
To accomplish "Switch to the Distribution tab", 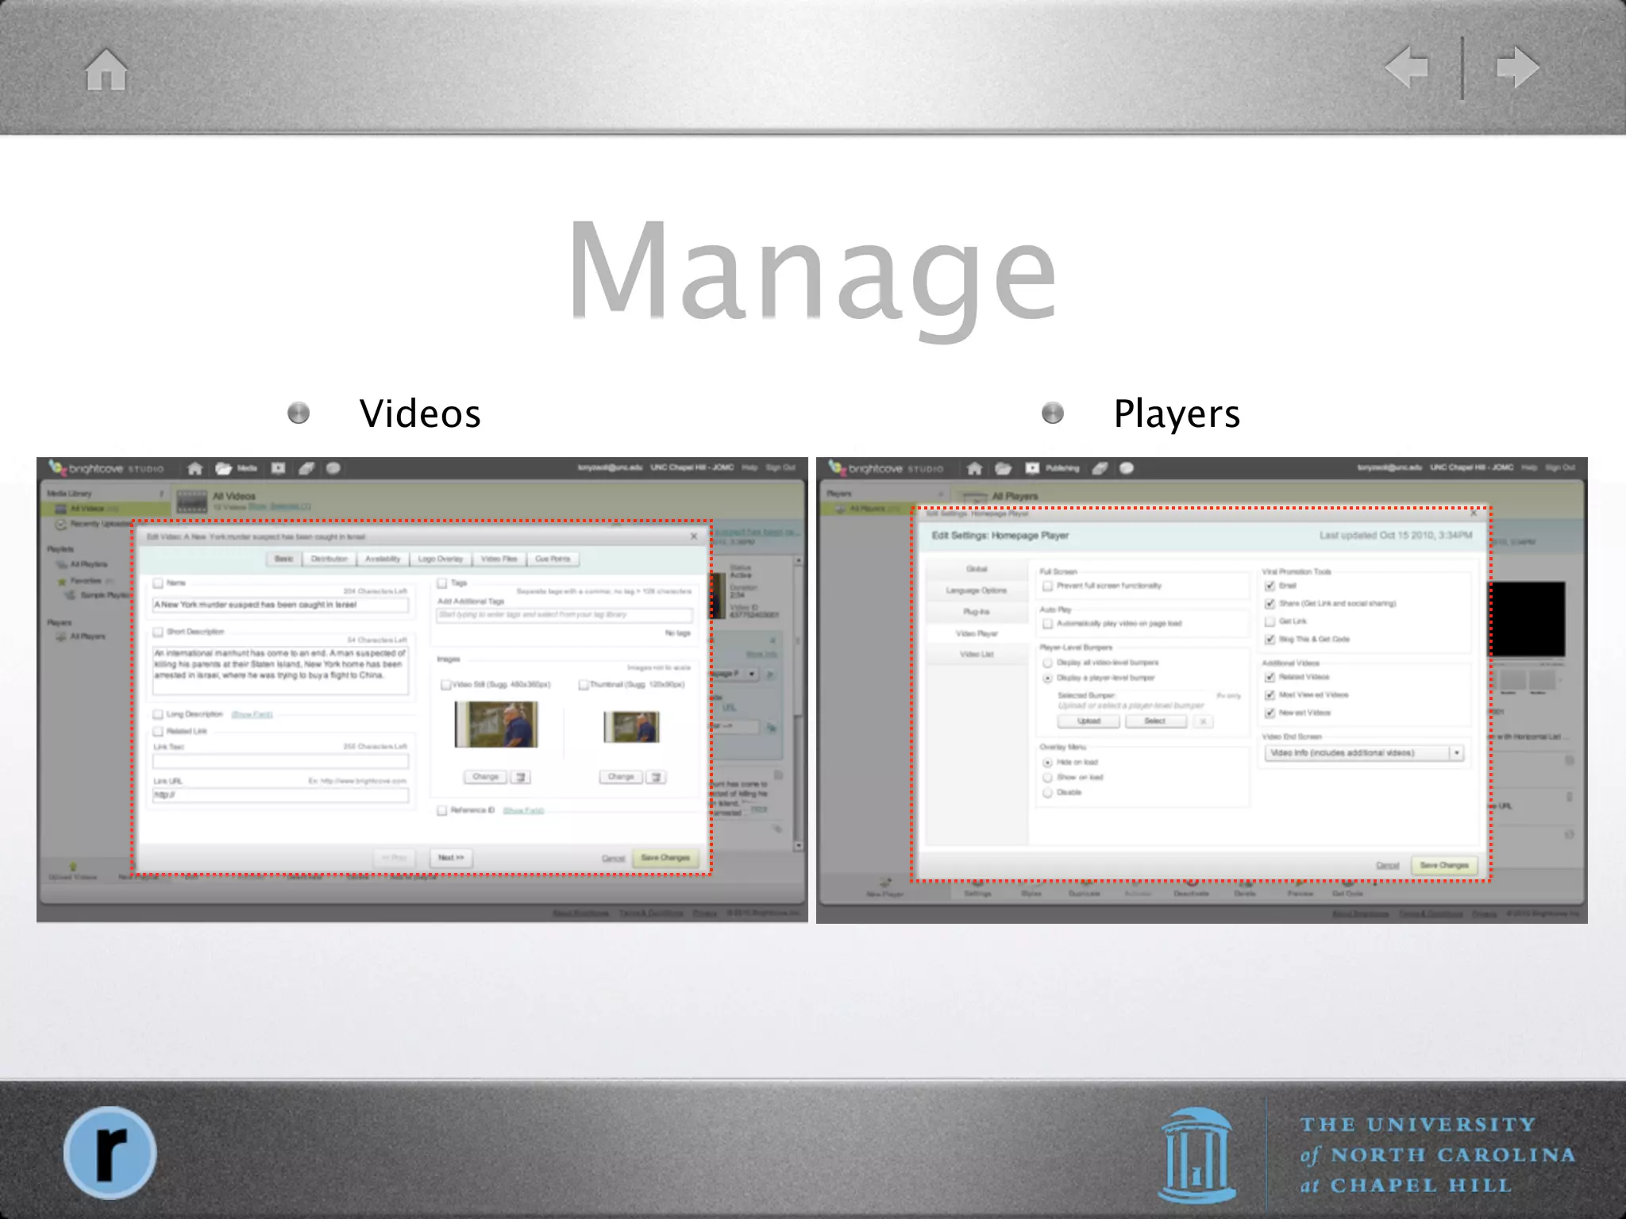I will coord(329,559).
